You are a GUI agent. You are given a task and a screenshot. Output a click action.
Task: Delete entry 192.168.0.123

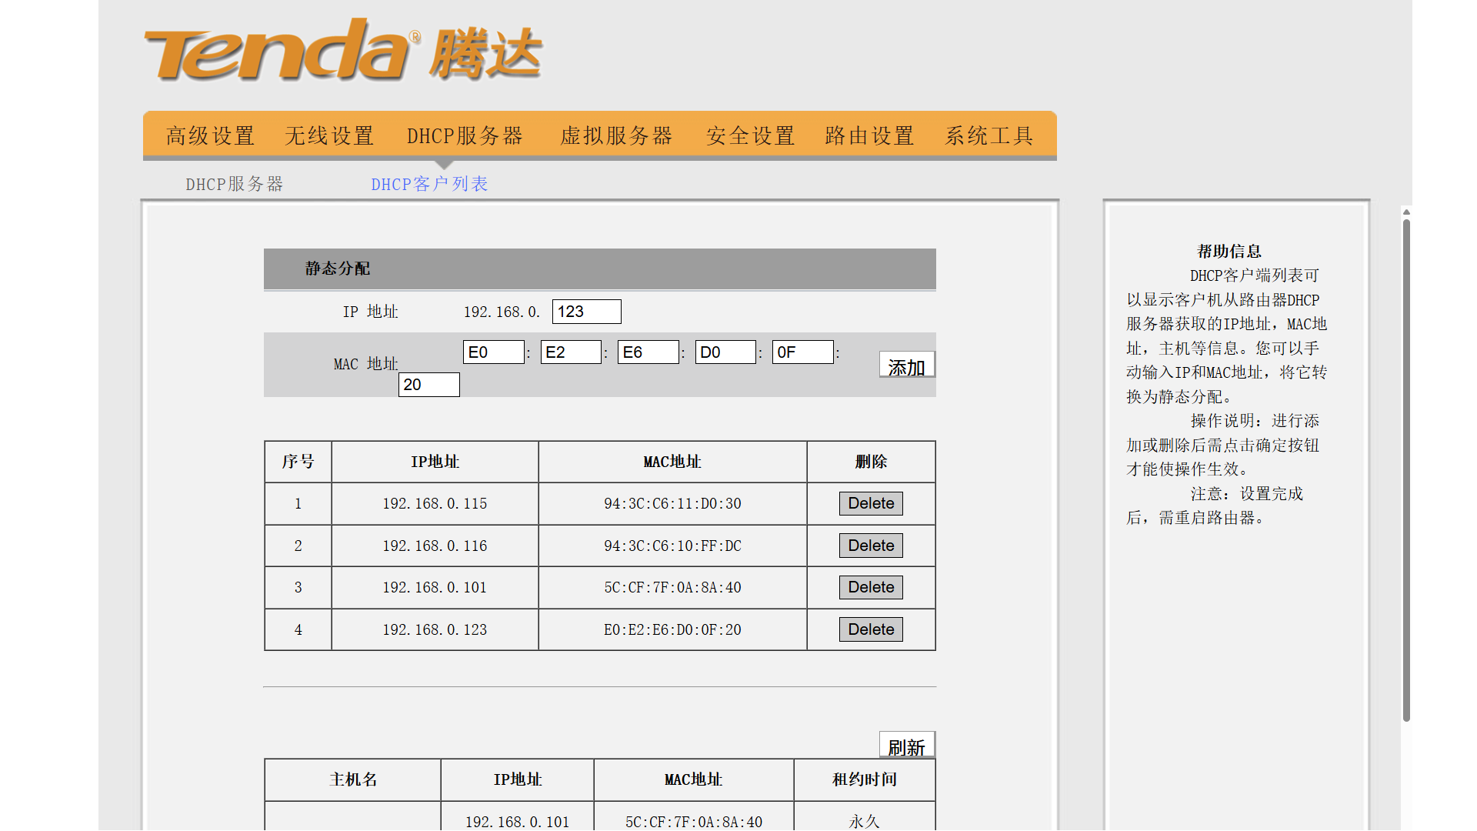pos(871,629)
